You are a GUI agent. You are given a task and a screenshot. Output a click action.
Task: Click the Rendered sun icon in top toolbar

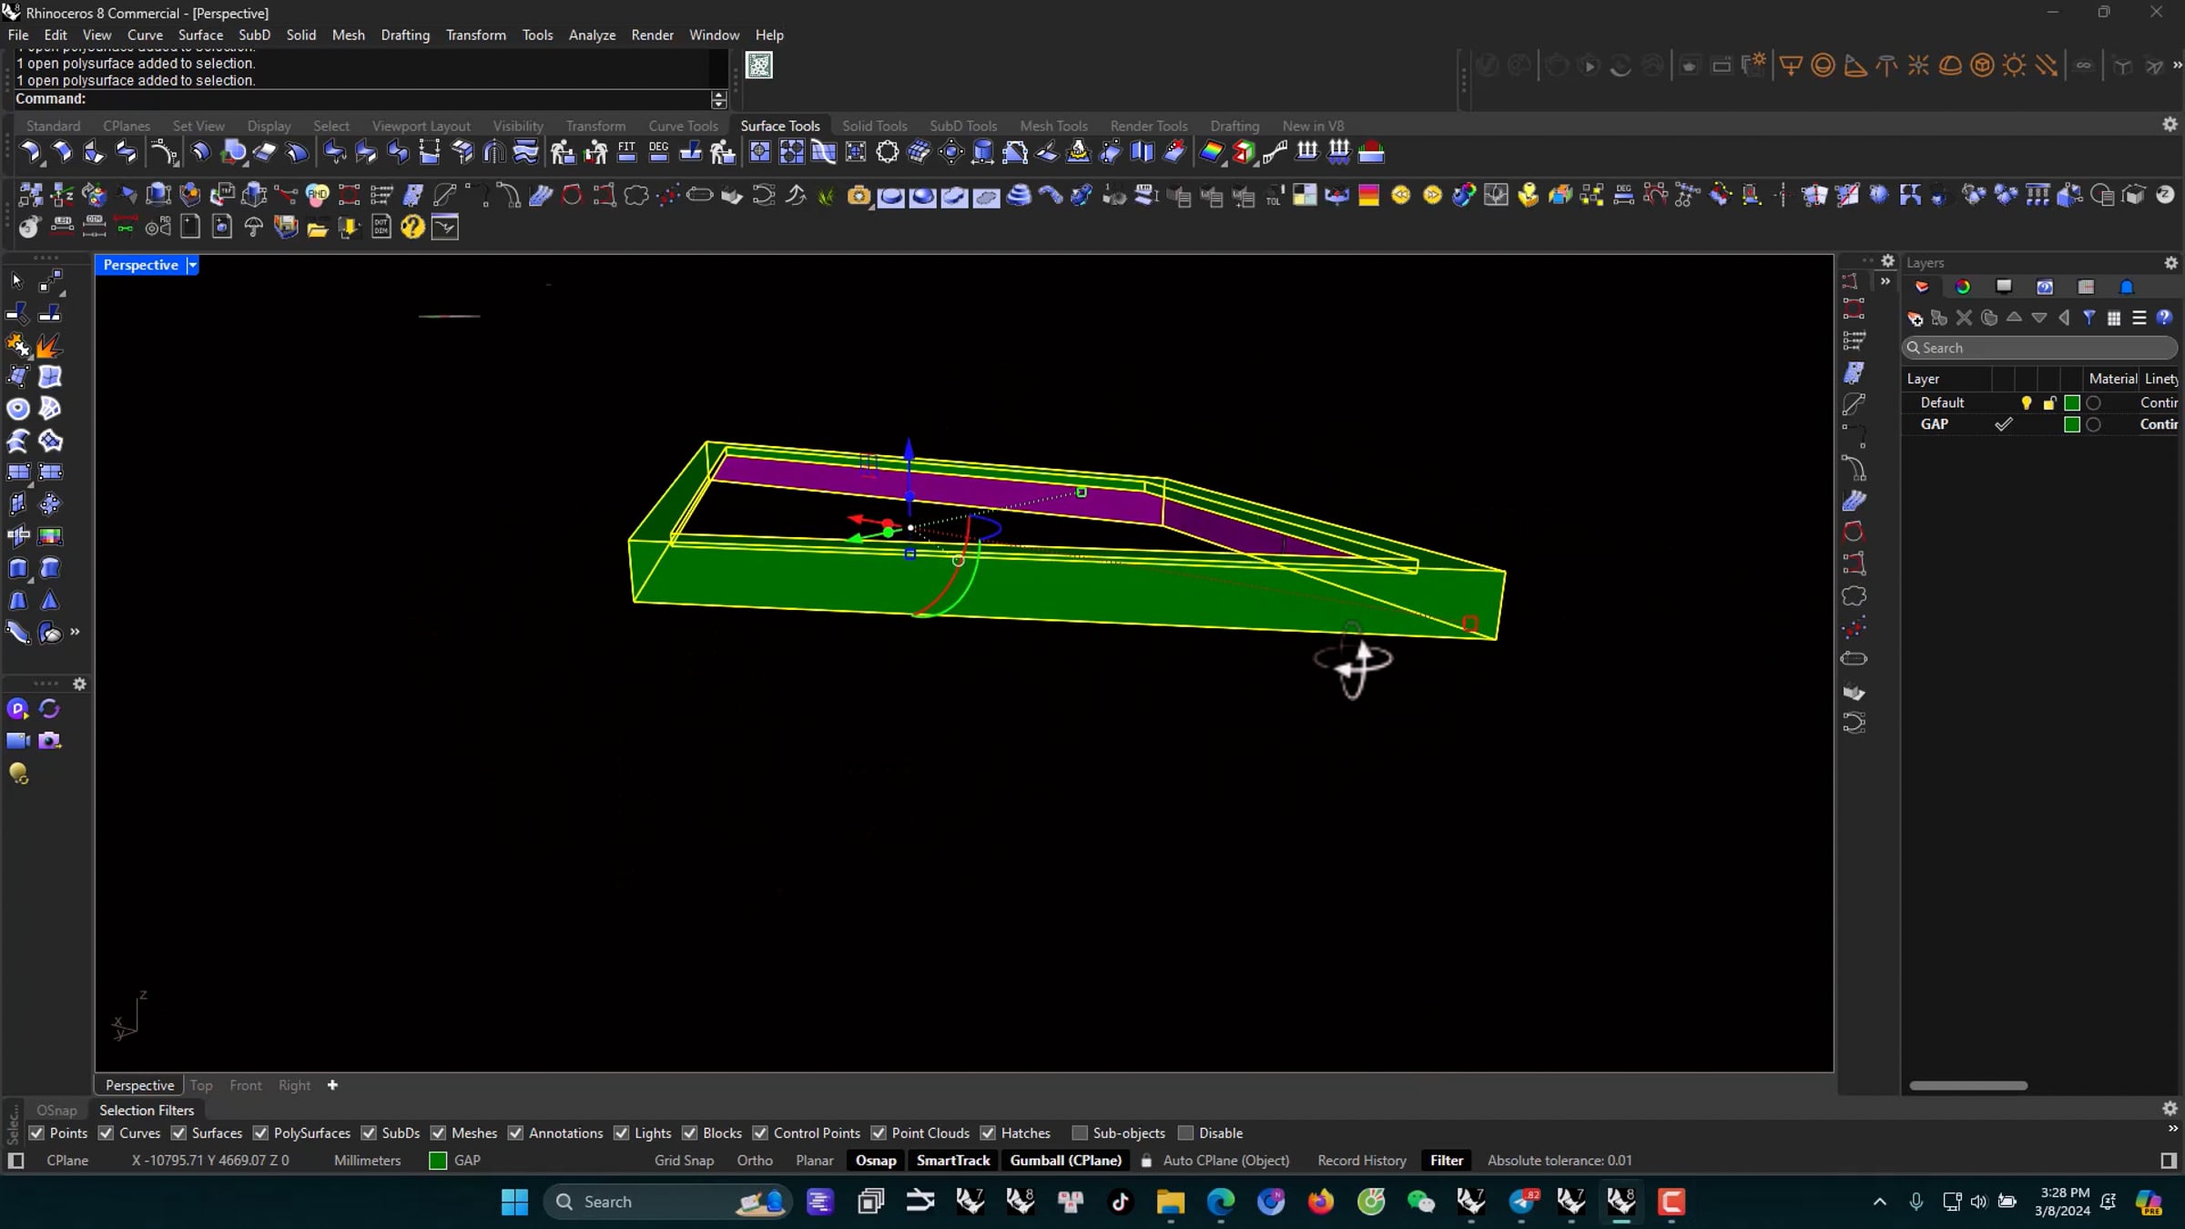click(x=2014, y=66)
